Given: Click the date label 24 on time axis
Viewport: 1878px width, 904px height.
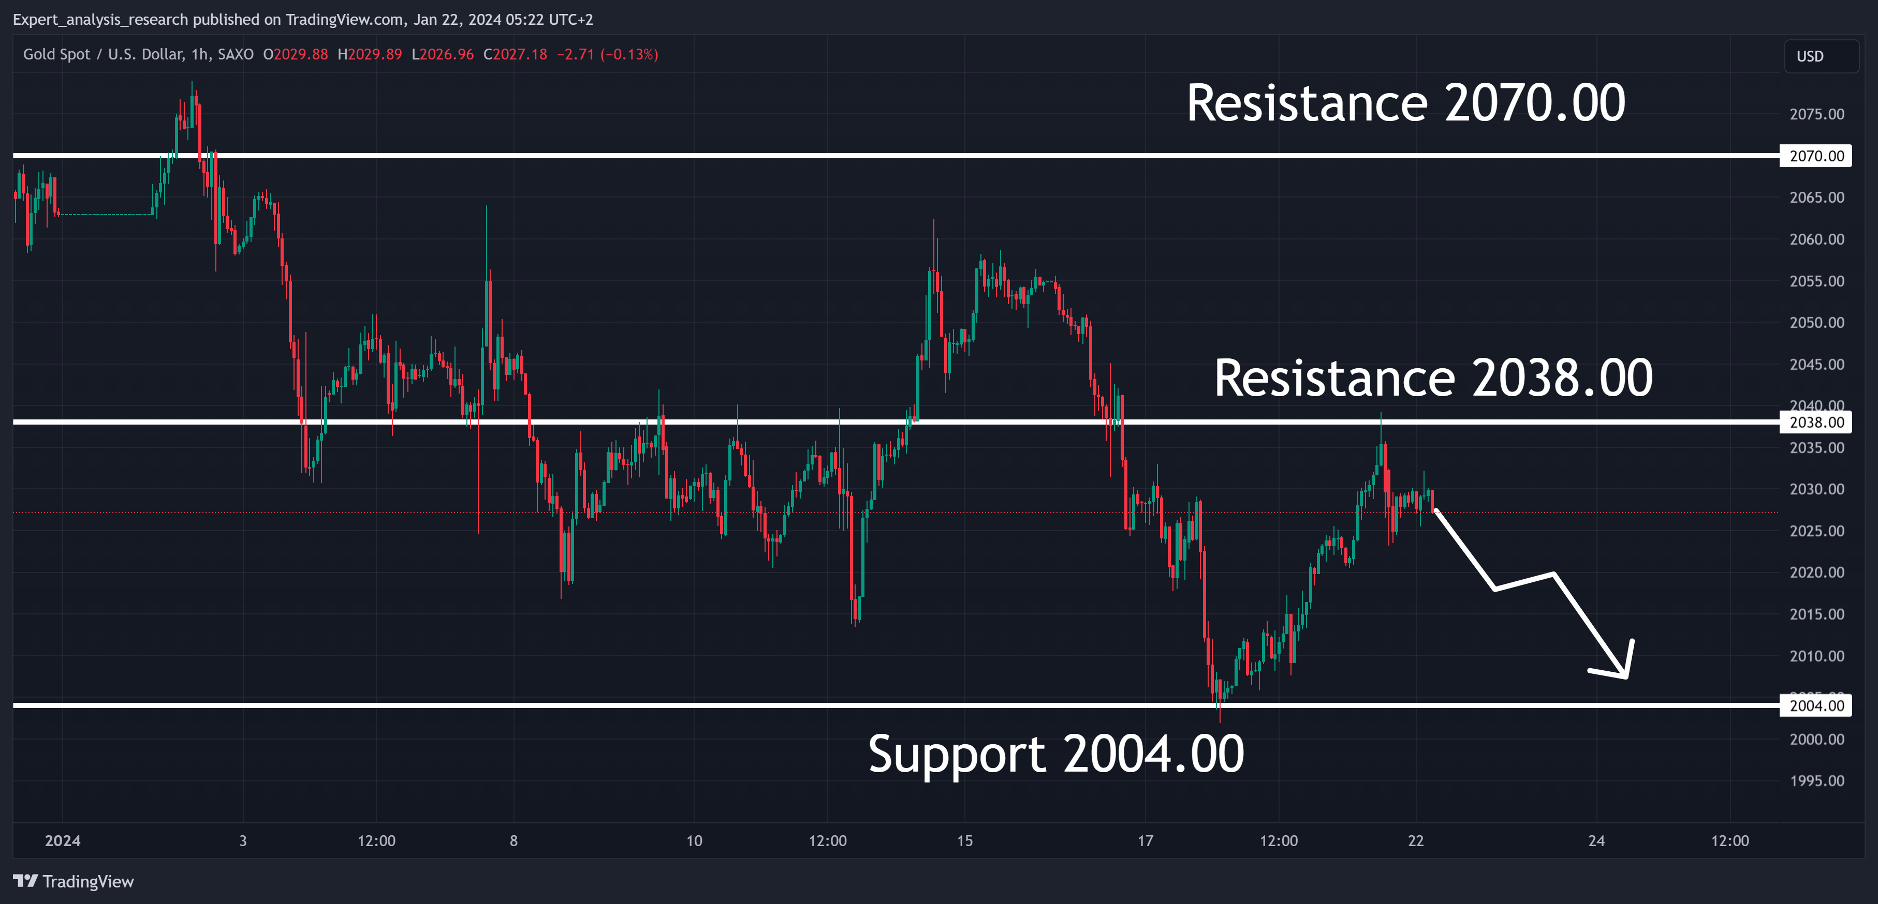Looking at the screenshot, I should point(1596,840).
